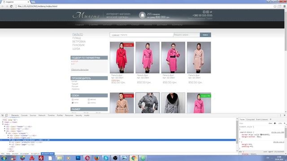
Task: Select the ПАЛЬТО category link
Action: 78,34
